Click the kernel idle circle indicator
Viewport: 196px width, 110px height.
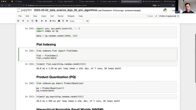(178, 16)
